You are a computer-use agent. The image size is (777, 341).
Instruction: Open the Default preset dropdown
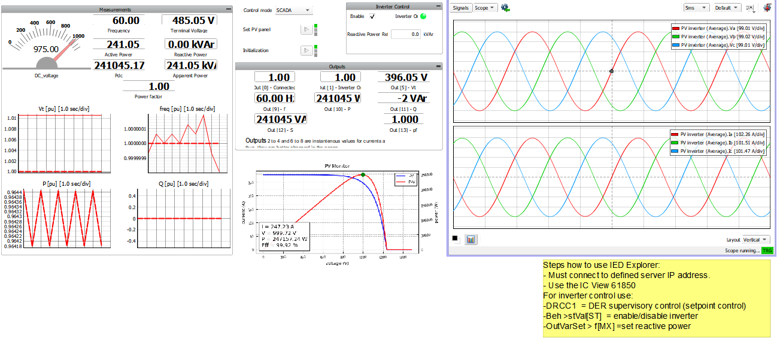tap(727, 8)
